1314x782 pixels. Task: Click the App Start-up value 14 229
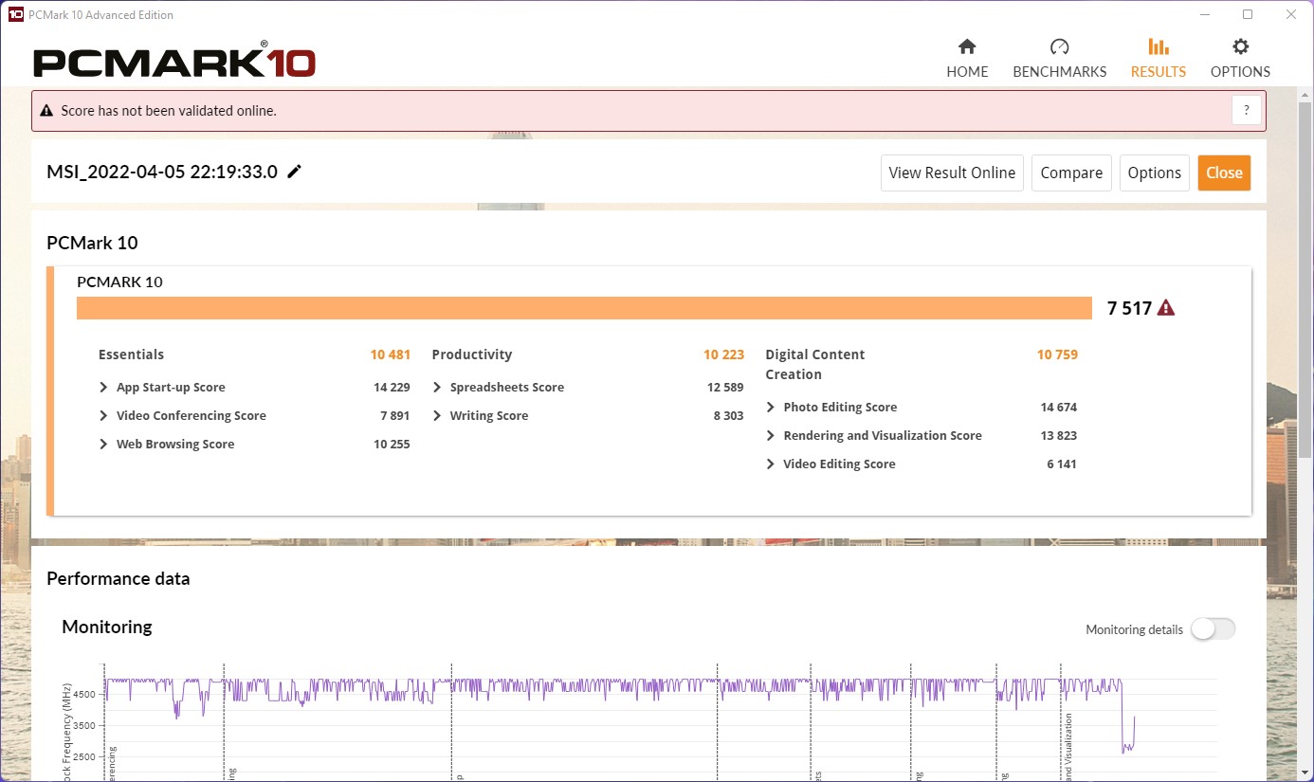[x=392, y=388]
